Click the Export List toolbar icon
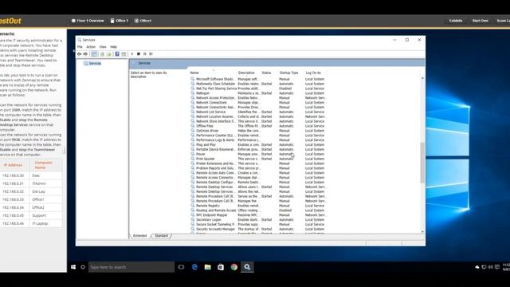The height and width of the screenshot is (287, 510). coord(108,54)
